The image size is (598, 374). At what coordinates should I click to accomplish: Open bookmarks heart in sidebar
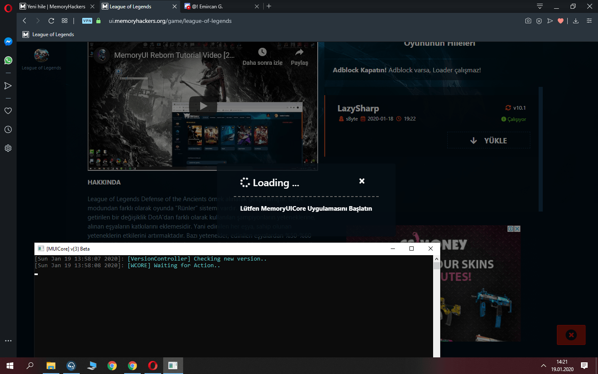pyautogui.click(x=8, y=111)
